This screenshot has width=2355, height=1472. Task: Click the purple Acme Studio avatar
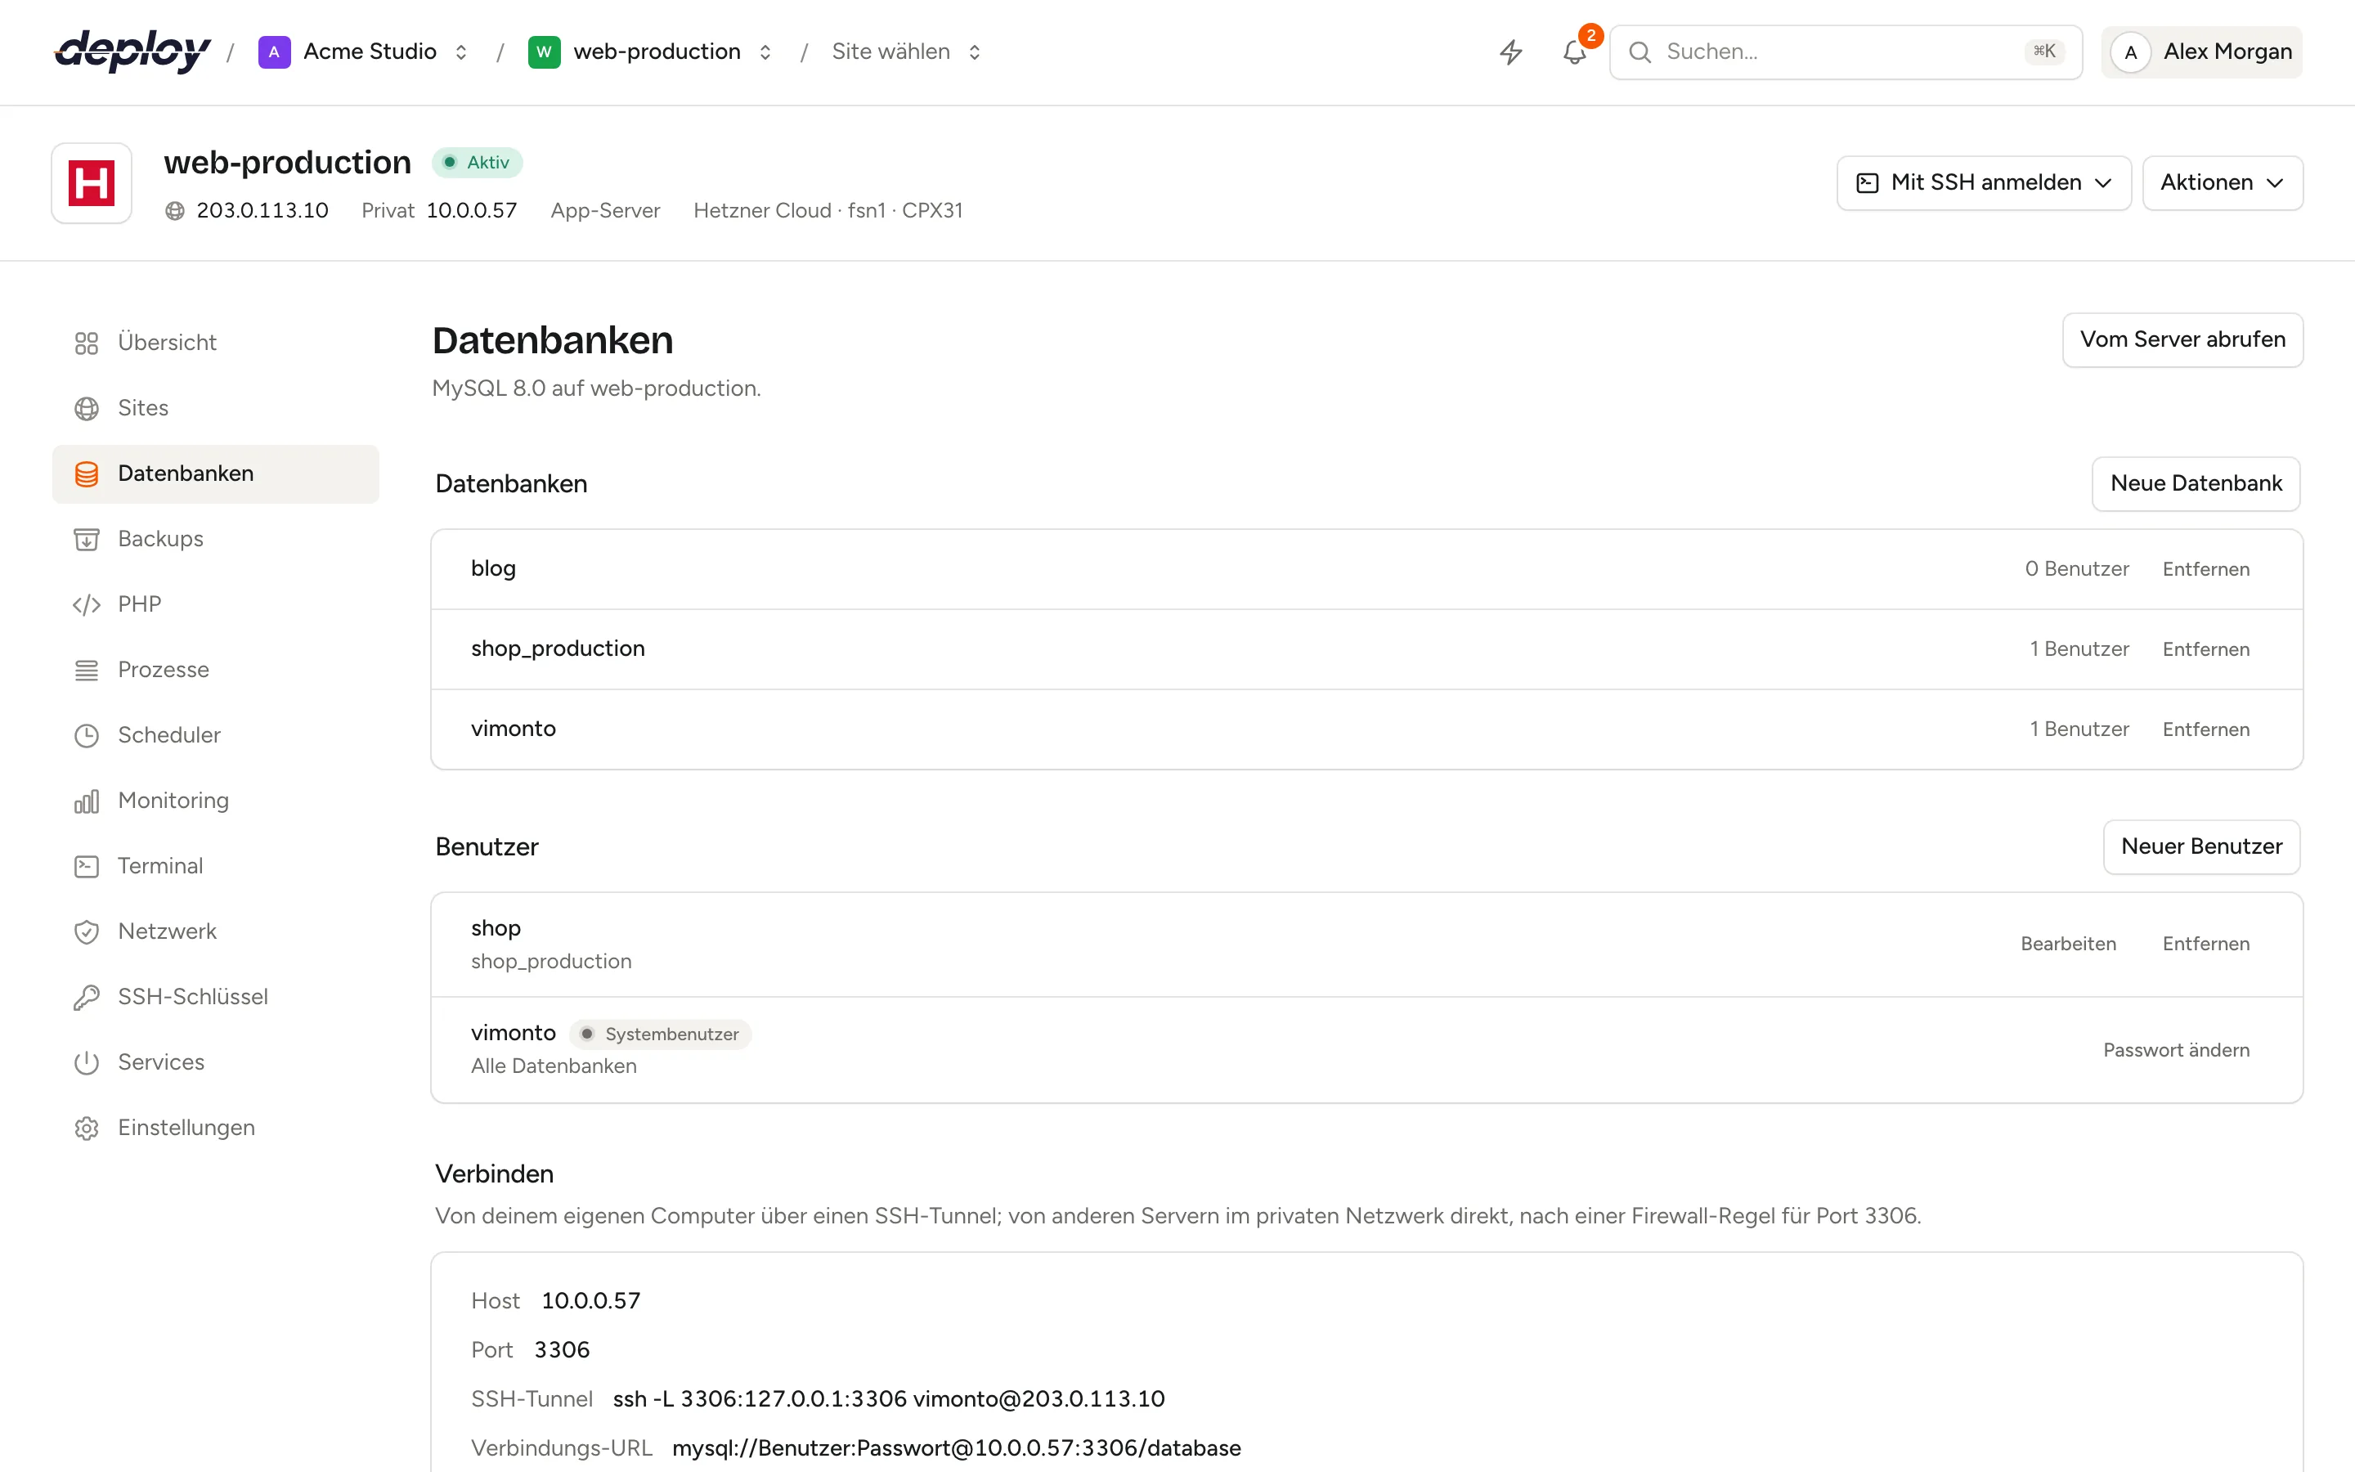pos(273,52)
